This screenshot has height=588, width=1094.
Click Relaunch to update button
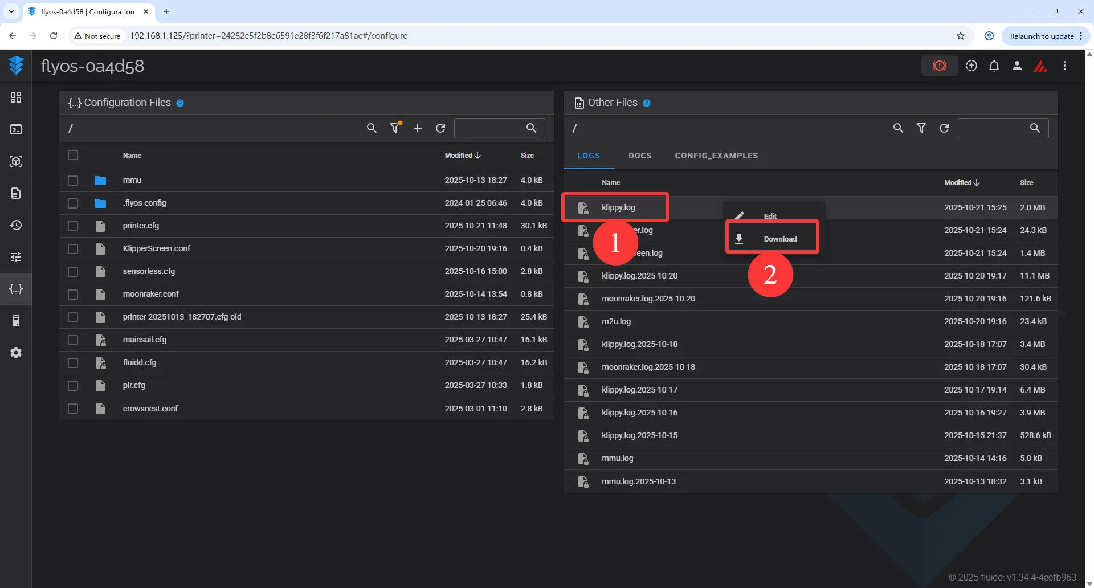pyautogui.click(x=1042, y=36)
